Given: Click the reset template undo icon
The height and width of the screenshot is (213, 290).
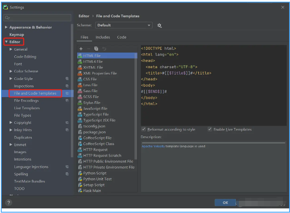Looking at the screenshot, I should [x=104, y=49].
